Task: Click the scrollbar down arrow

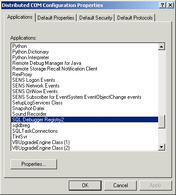Action: coord(162,147)
